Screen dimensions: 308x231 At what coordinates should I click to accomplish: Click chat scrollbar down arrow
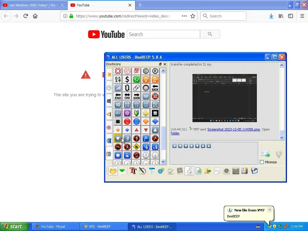point(282,137)
